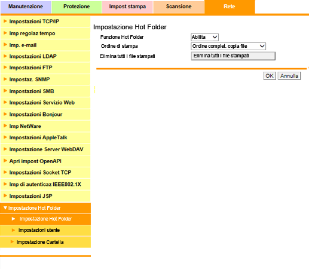Screen dimensions: 309x269
Task: Open Impostazioni LDAP menu
Action: click(45, 56)
